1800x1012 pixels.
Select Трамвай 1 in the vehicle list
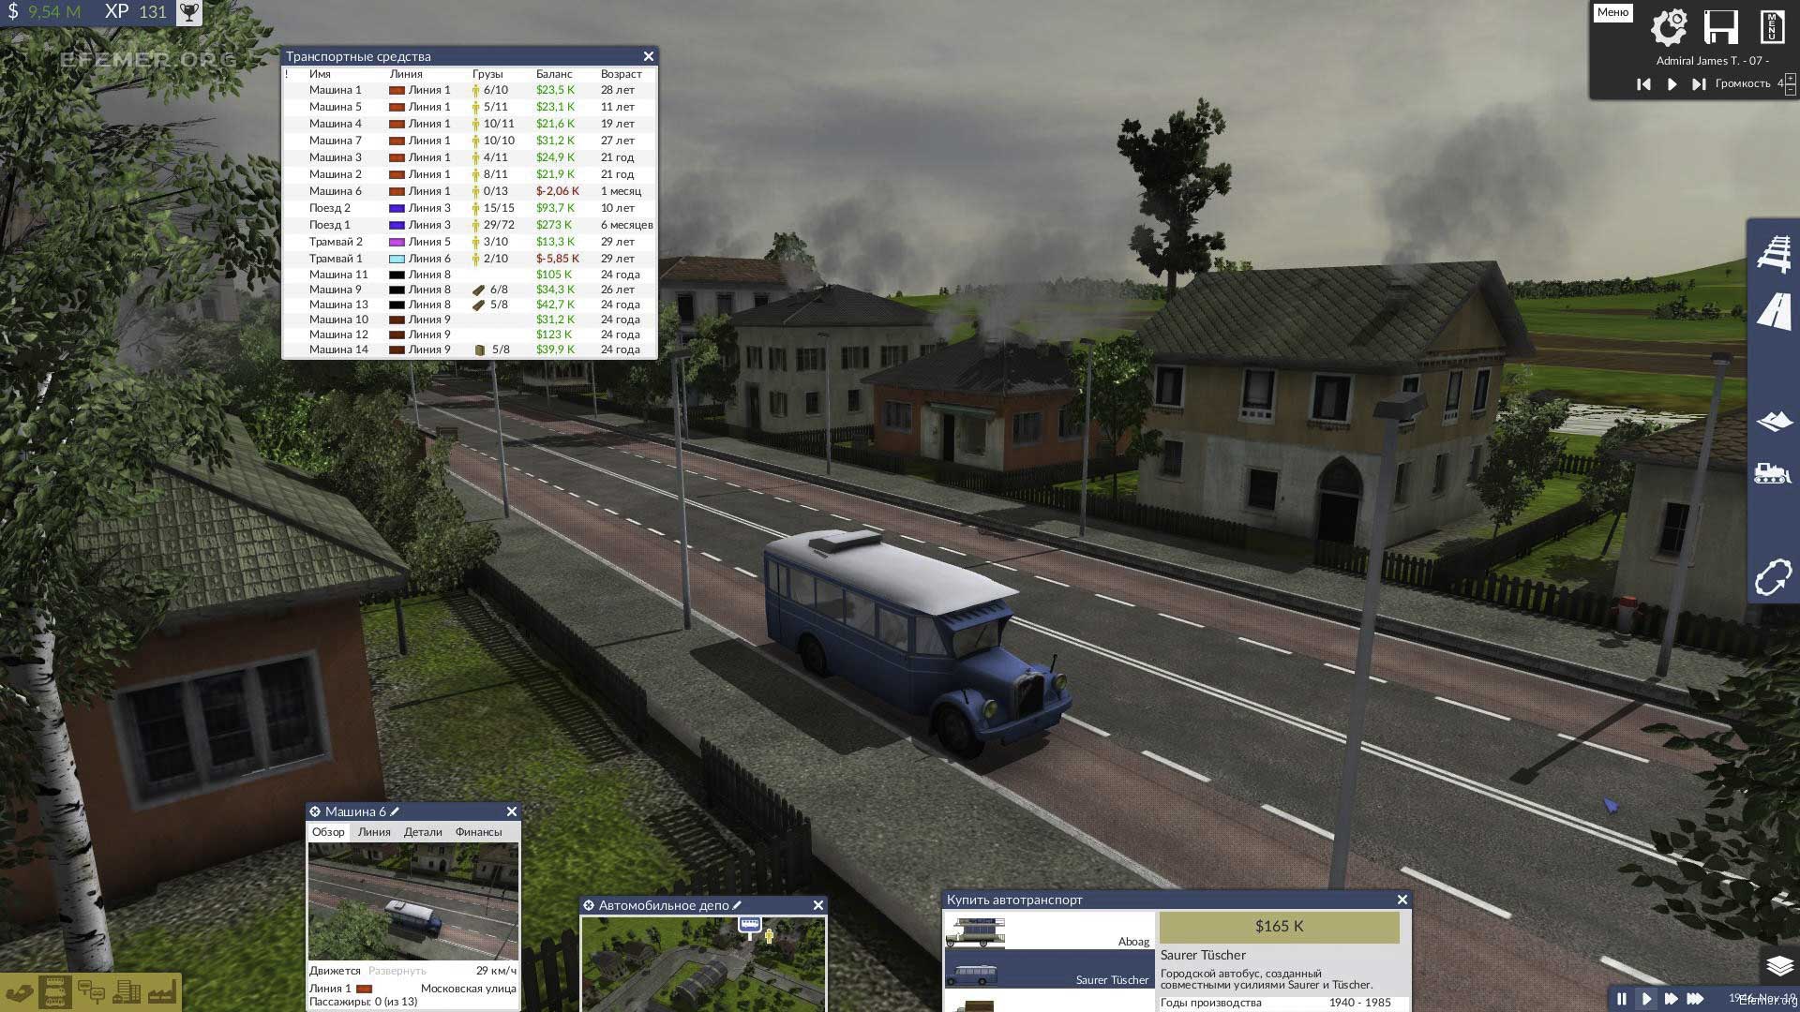pyautogui.click(x=470, y=259)
